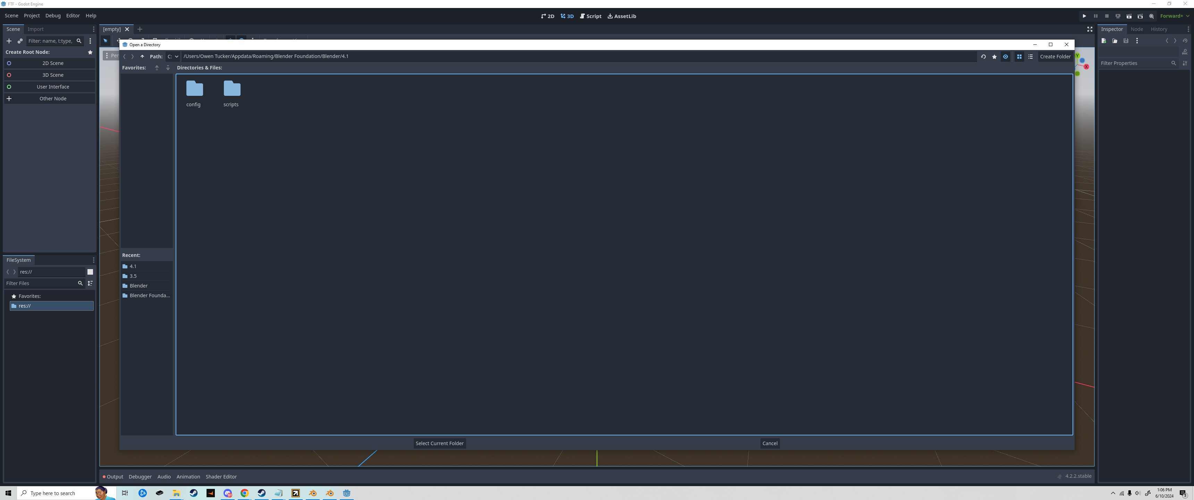Click Select Current Folder button
Image resolution: width=1194 pixels, height=500 pixels.
[x=439, y=443]
